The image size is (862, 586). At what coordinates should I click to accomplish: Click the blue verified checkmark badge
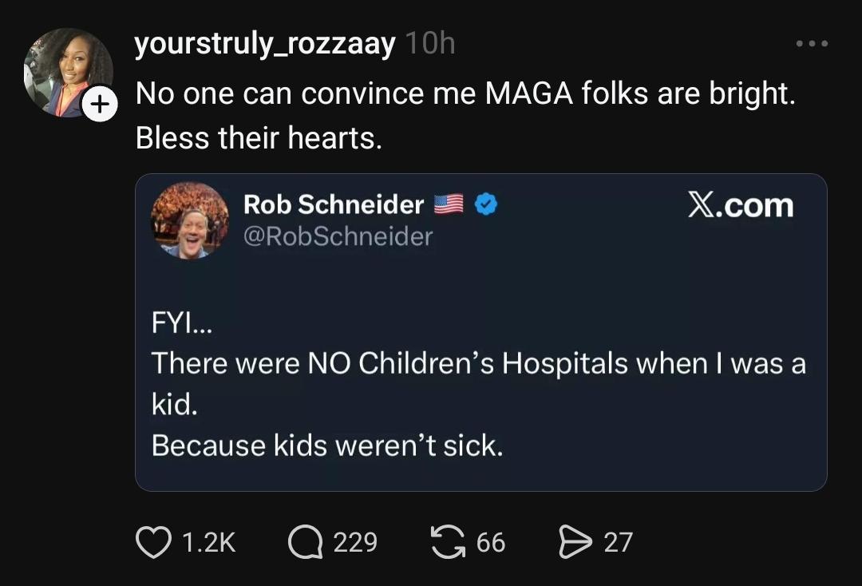[486, 205]
